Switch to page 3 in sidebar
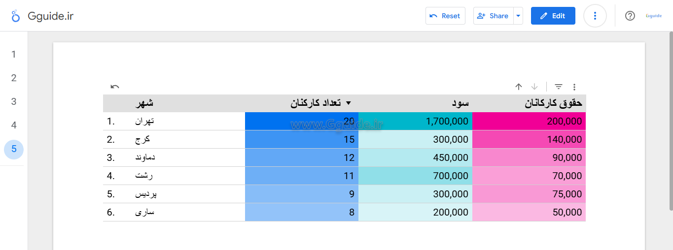Screen dimensions: 673x250 (x=14, y=101)
